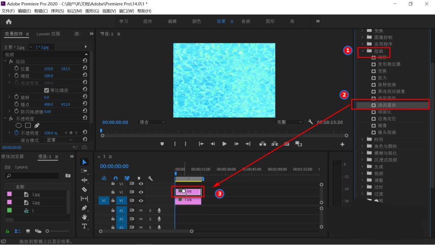Select the Slip tool

click(84, 199)
